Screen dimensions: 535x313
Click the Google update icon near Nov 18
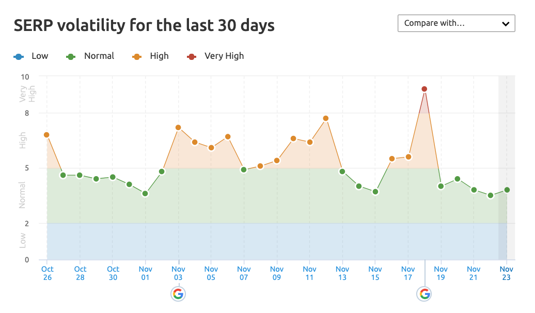pos(424,294)
